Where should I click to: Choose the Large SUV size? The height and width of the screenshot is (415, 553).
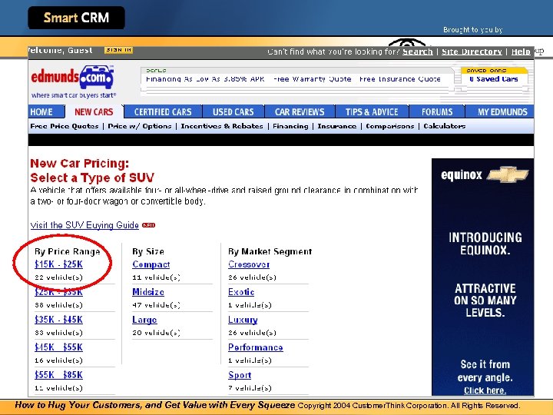pos(144,320)
